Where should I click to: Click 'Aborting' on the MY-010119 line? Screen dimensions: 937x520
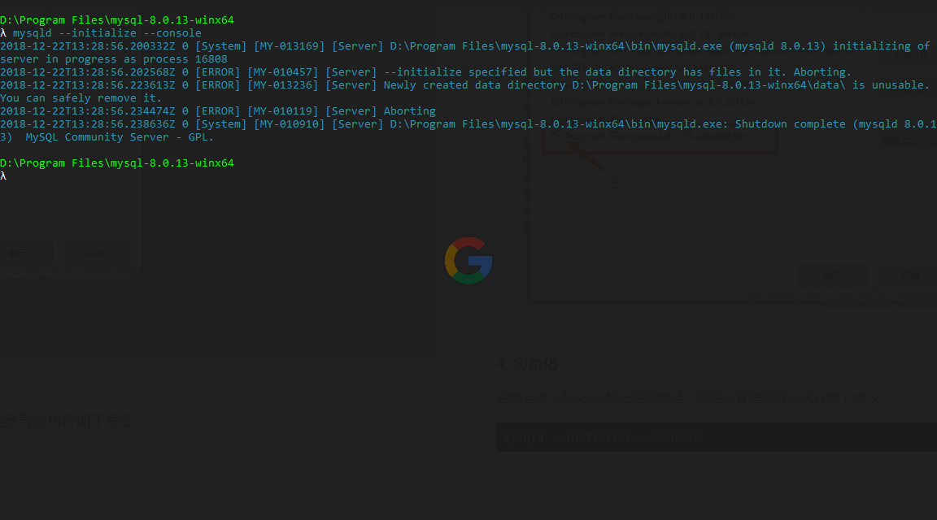pyautogui.click(x=409, y=111)
